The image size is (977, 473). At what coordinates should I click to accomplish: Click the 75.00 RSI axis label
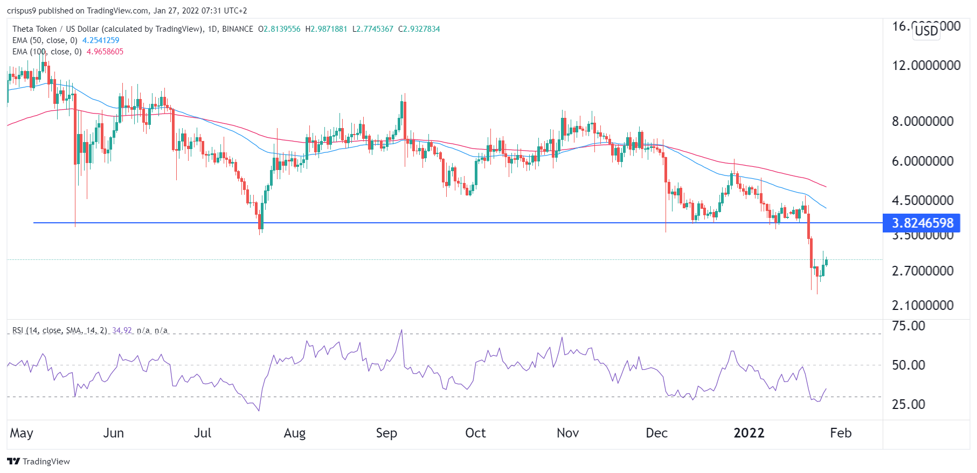[908, 326]
